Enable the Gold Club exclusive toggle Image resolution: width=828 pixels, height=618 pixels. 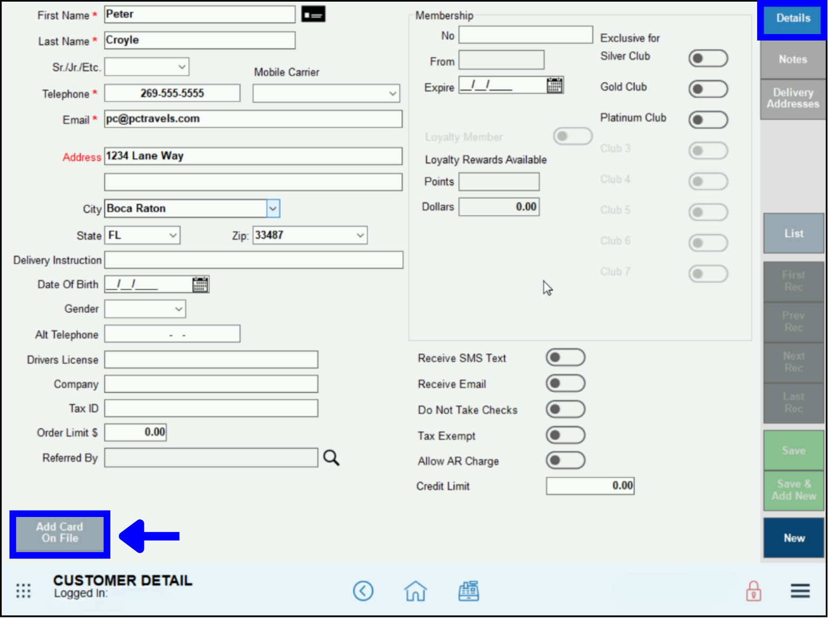click(708, 89)
